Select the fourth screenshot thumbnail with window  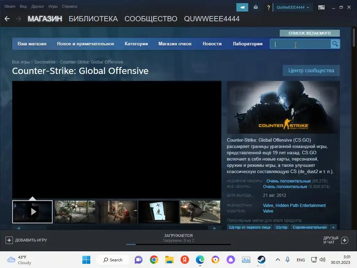point(159,212)
